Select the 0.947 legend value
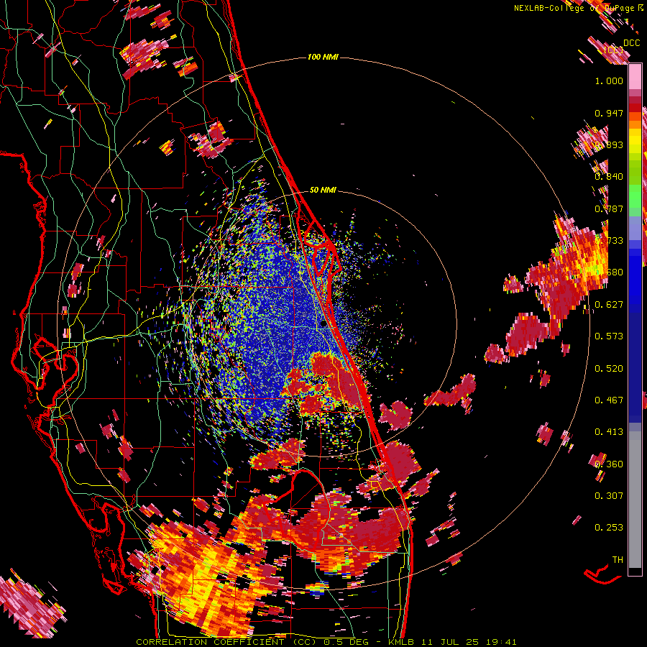 coord(609,113)
